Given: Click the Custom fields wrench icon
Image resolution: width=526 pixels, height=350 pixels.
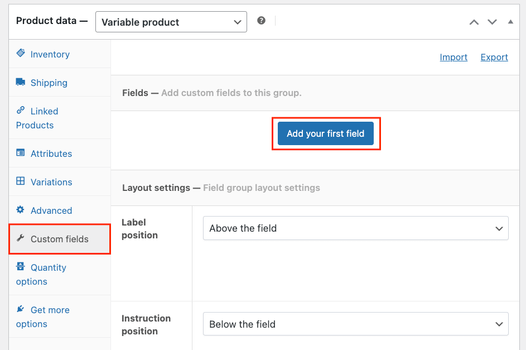Looking at the screenshot, I should [x=21, y=238].
